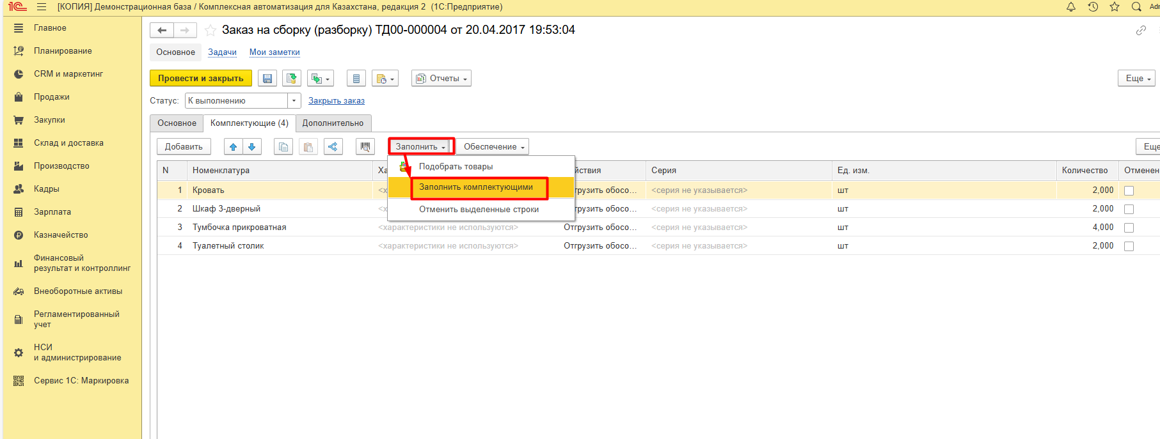Expand the Отчеты dropdown
The height and width of the screenshot is (439, 1160).
441,79
